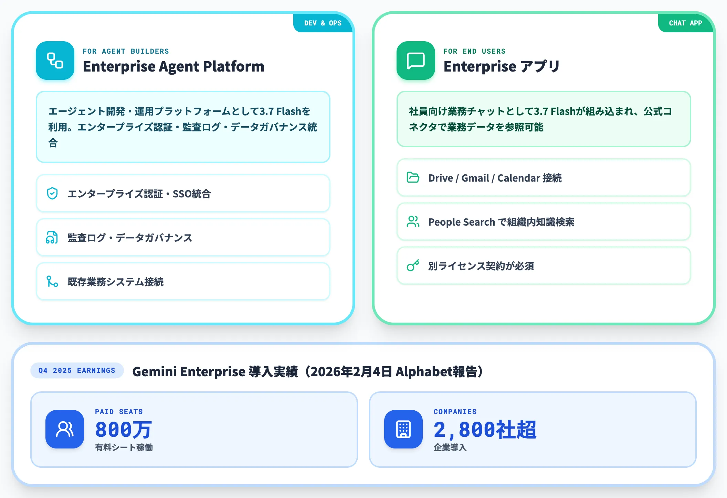Select the 監査ログ・データガバナンス row

(183, 238)
